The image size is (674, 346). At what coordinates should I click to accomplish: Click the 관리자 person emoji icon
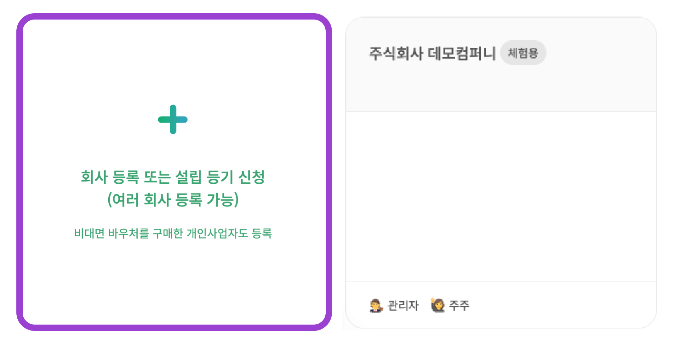pyautogui.click(x=376, y=305)
